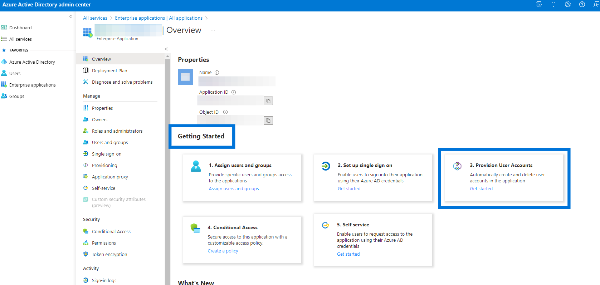Screen dimensions: 600x285
Task: Click the Groups people icon in sidebar
Action: click(x=4, y=96)
